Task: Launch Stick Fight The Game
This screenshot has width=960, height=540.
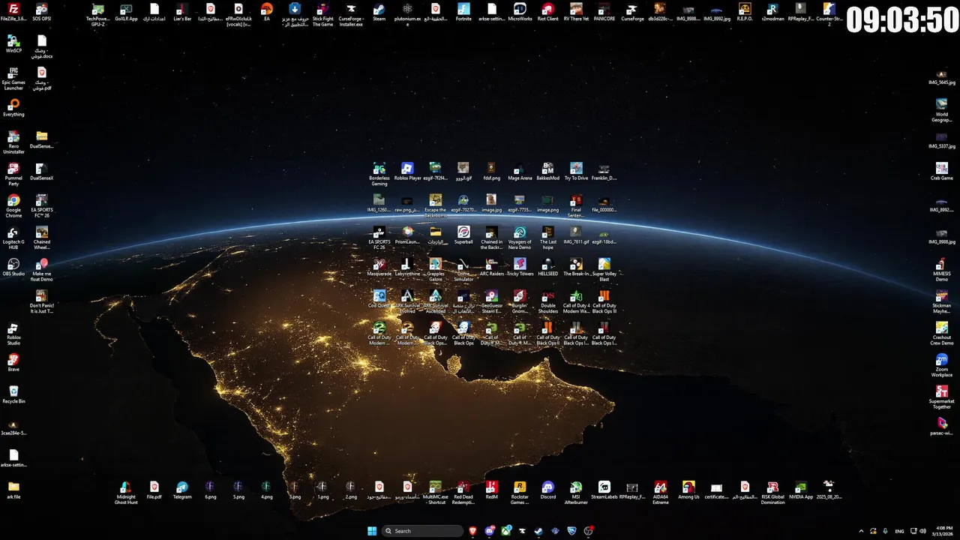Action: tap(323, 14)
